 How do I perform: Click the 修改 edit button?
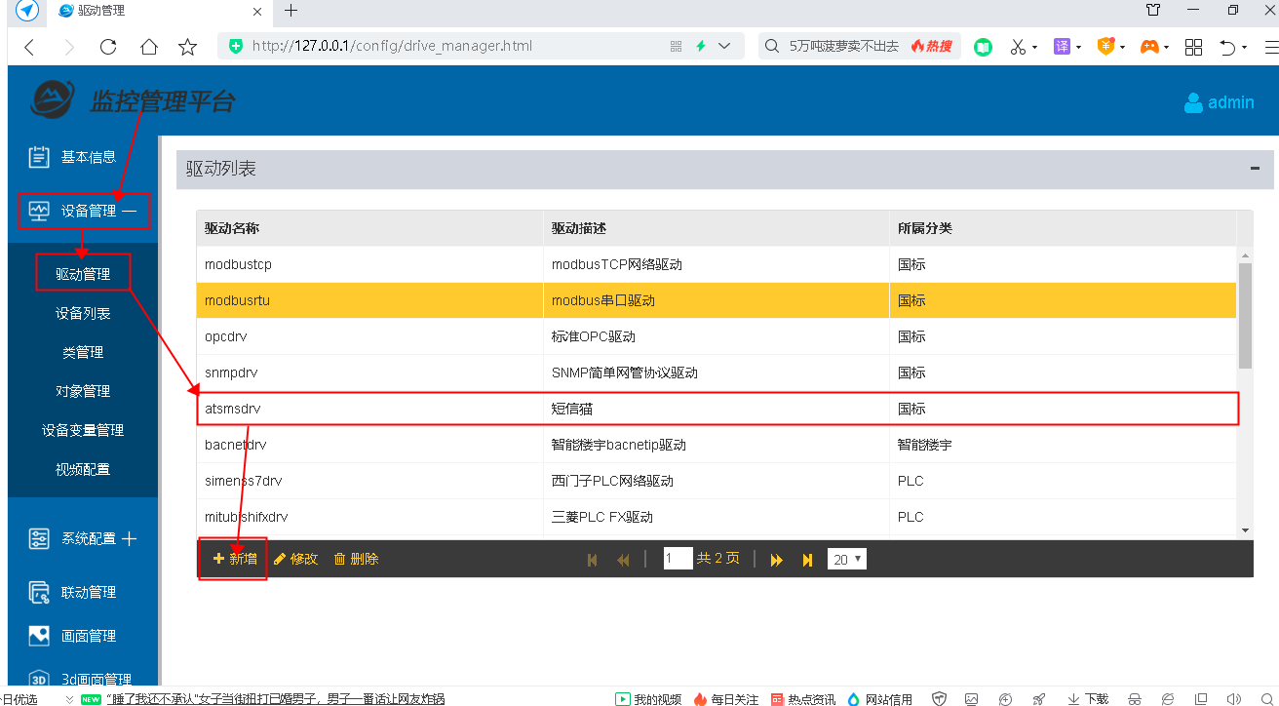(296, 559)
